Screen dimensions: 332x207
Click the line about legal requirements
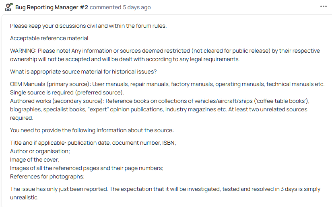(125, 59)
